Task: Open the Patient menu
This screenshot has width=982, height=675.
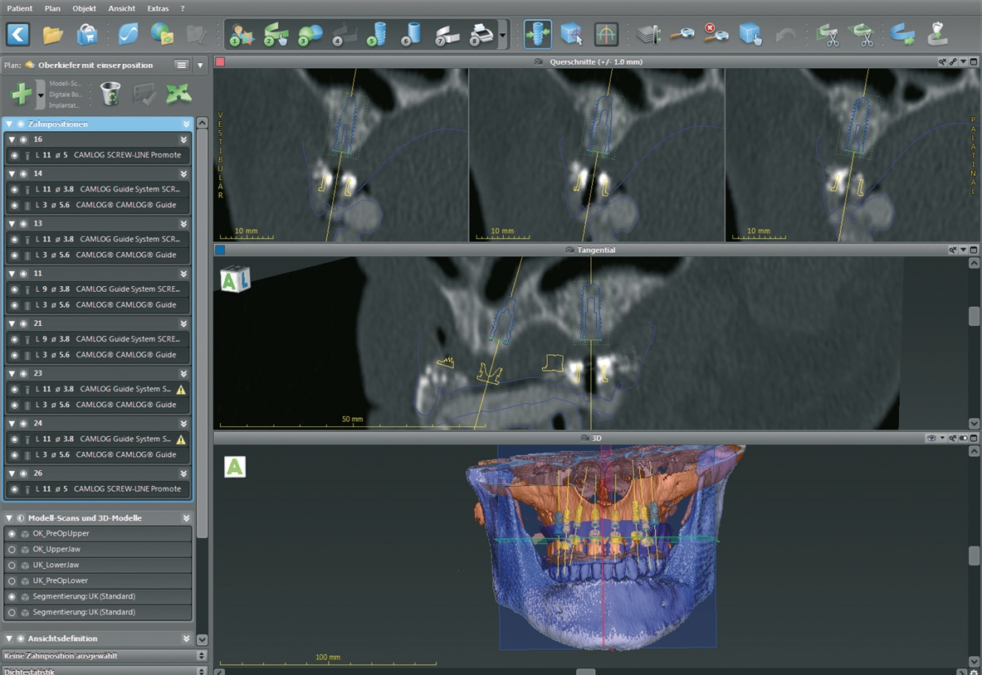Action: pos(20,7)
